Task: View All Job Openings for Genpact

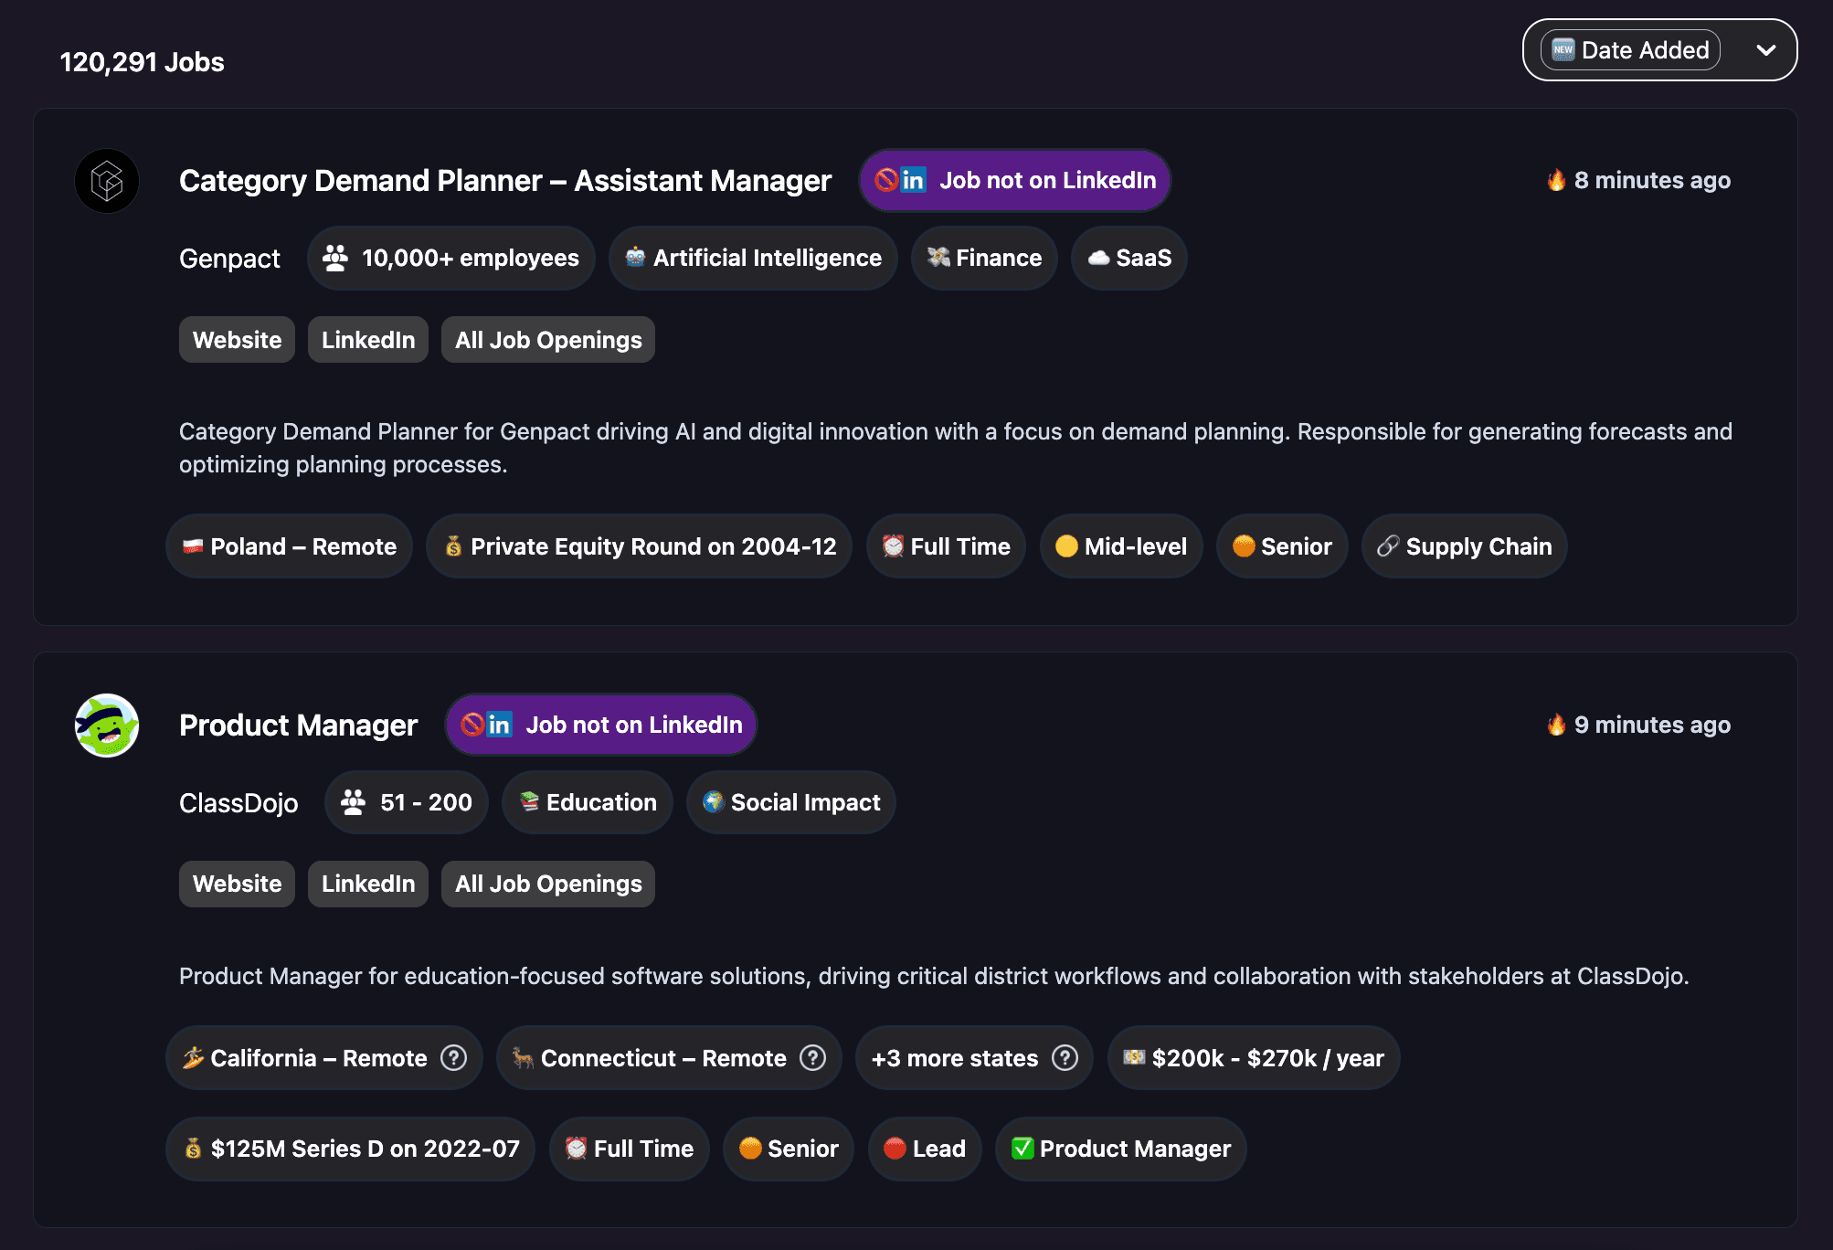Action: [548, 340]
